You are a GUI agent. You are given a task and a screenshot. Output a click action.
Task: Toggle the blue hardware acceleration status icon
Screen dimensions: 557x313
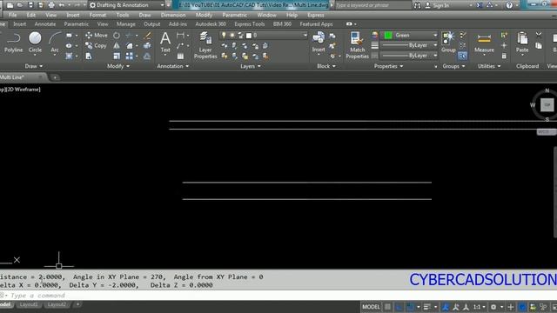click(522, 307)
